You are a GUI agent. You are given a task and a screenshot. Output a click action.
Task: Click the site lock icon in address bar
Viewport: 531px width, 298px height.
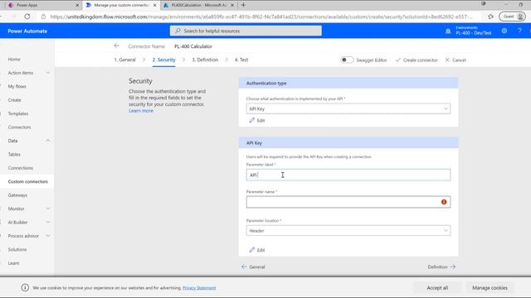click(43, 17)
